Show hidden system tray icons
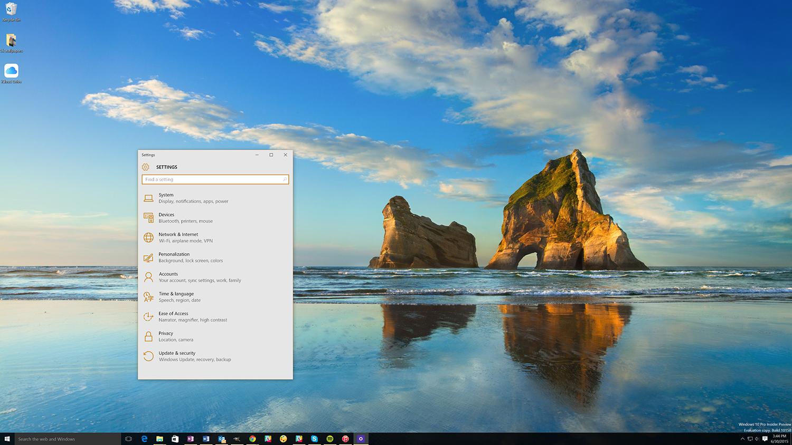792x445 pixels. [742, 439]
